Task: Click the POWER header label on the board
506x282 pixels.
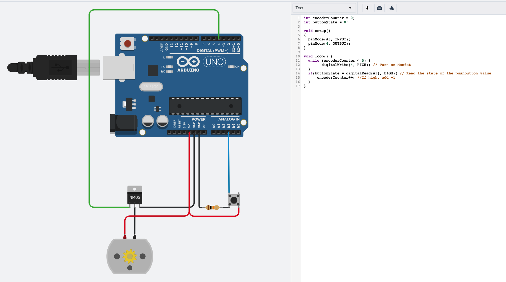Action: [x=199, y=119]
